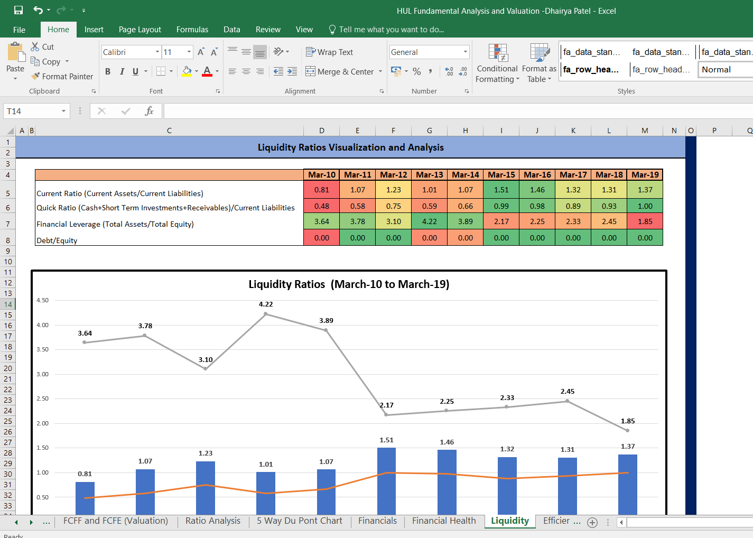753x538 pixels.
Task: Increase the indent
Action: coord(292,71)
